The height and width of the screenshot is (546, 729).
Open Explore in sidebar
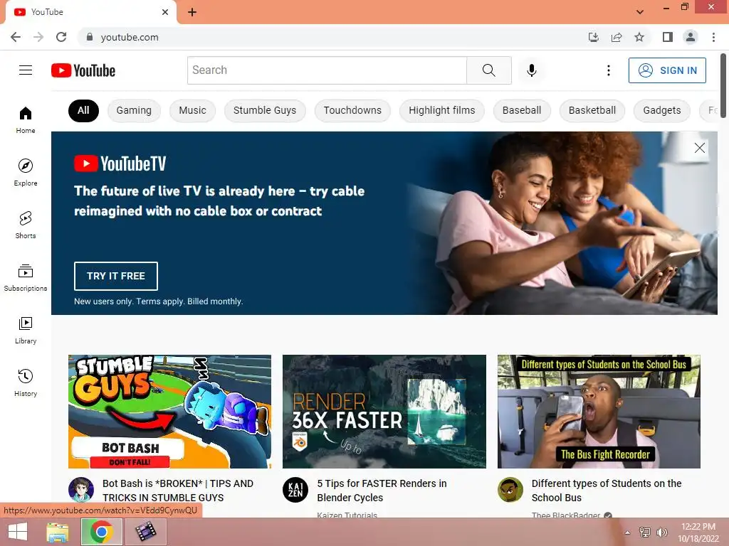pyautogui.click(x=26, y=172)
